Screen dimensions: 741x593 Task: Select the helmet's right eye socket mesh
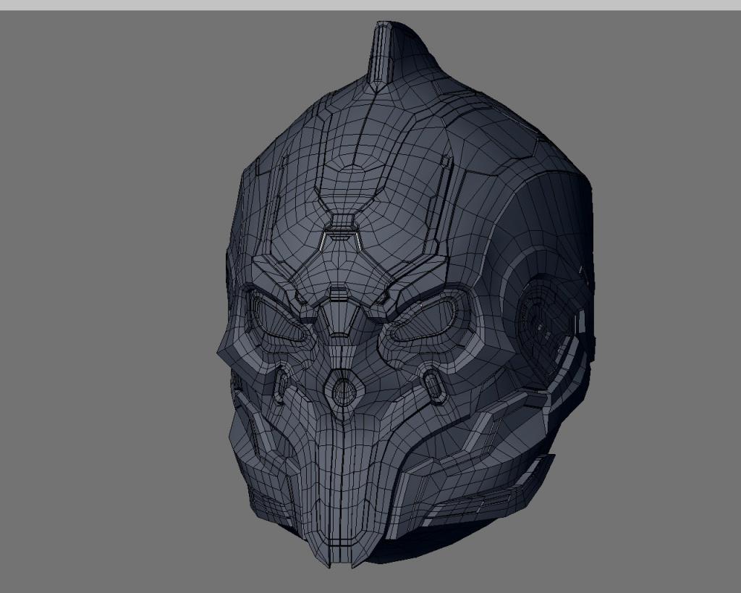coord(424,321)
